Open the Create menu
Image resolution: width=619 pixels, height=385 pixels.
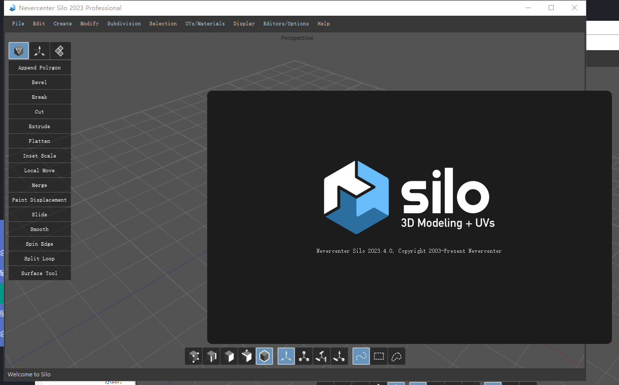[x=63, y=24]
